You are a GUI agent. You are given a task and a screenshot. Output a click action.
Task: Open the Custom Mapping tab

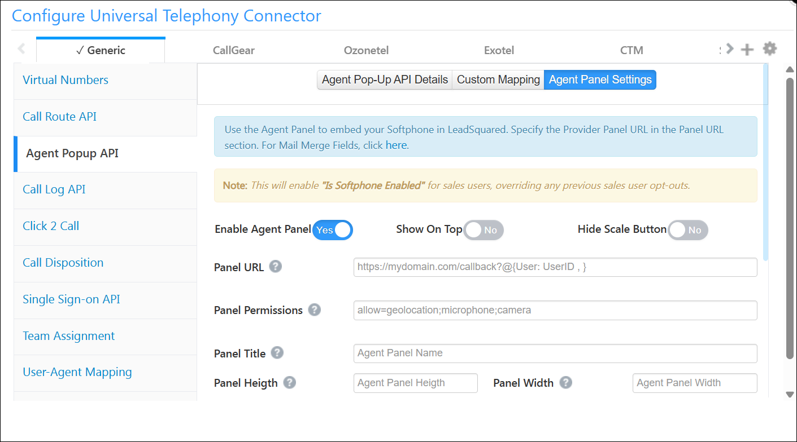pyautogui.click(x=498, y=79)
